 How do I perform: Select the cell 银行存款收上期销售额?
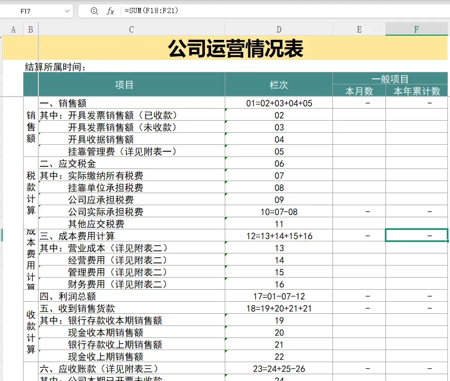[x=132, y=344]
